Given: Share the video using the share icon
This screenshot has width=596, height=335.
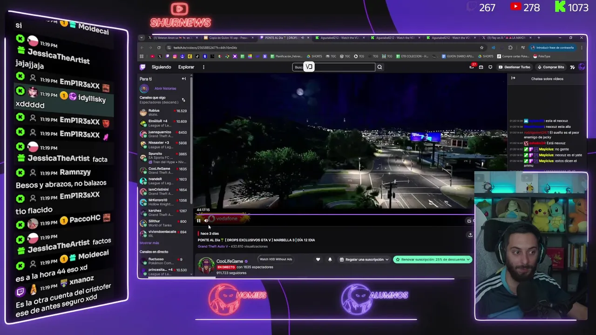Looking at the screenshot, I should 470,235.
